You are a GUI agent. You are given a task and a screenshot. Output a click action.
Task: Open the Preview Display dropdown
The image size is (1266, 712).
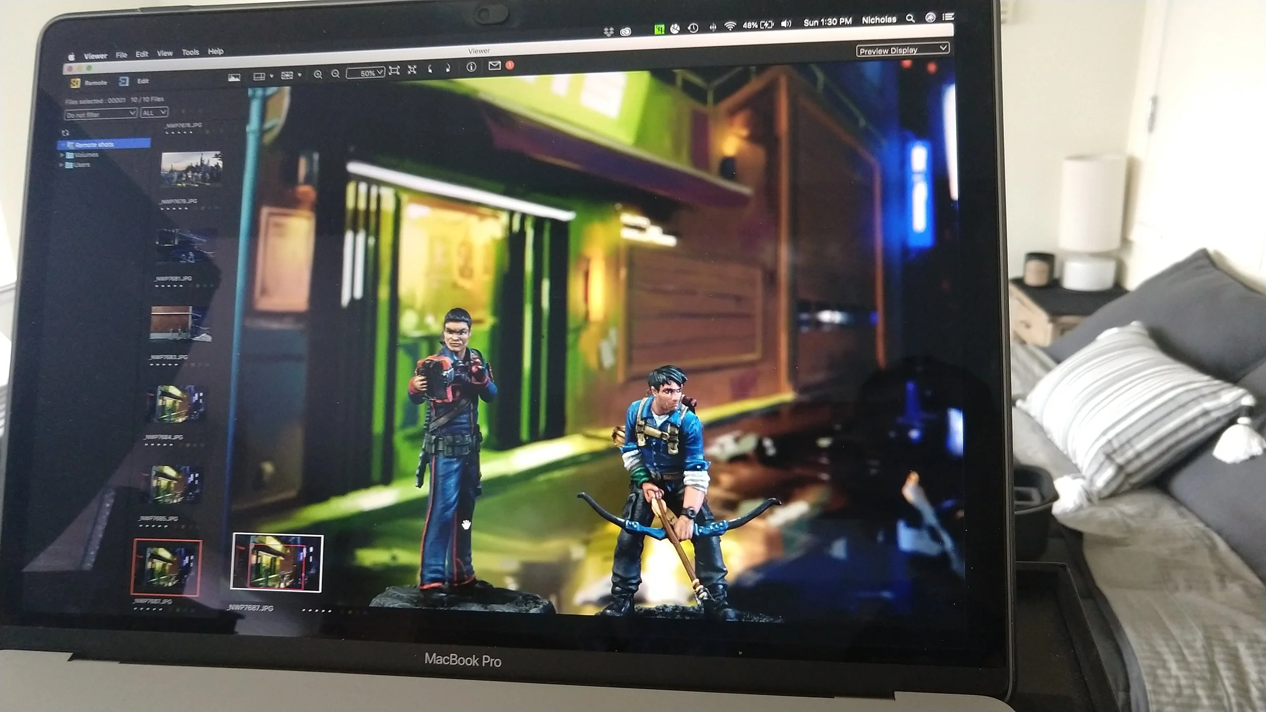click(x=902, y=50)
